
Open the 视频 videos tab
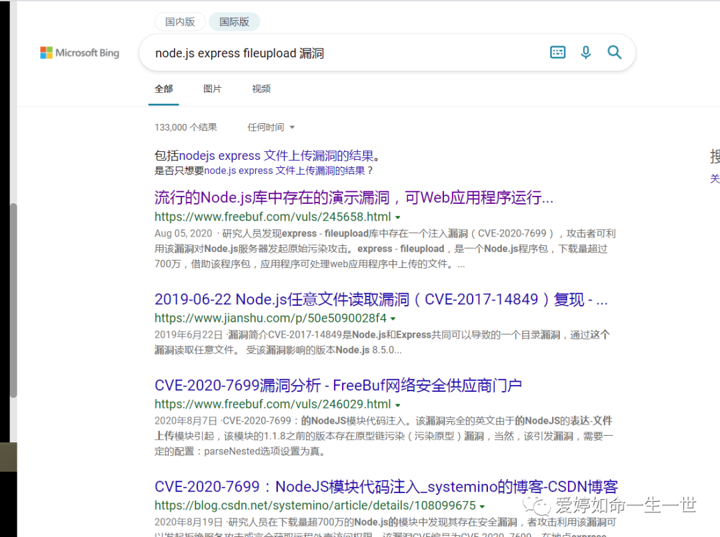click(x=261, y=89)
